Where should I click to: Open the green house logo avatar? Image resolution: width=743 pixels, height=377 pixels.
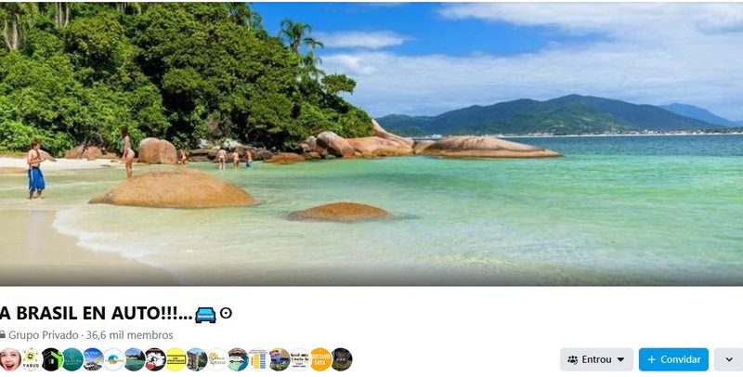(x=52, y=359)
